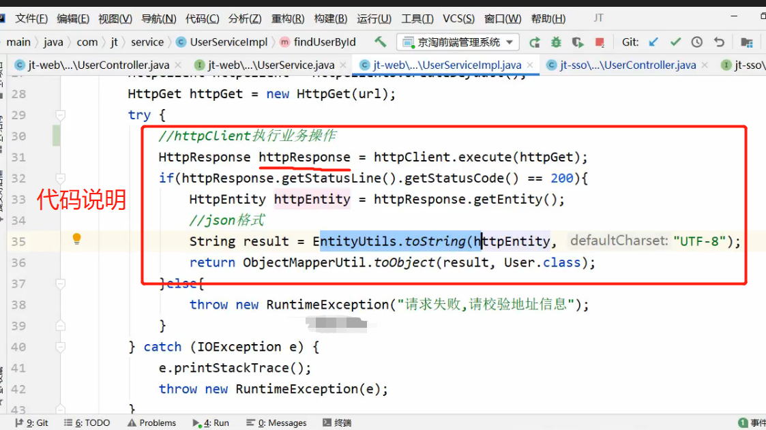
Task: Click line number 31 in gutter
Action: click(x=18, y=157)
